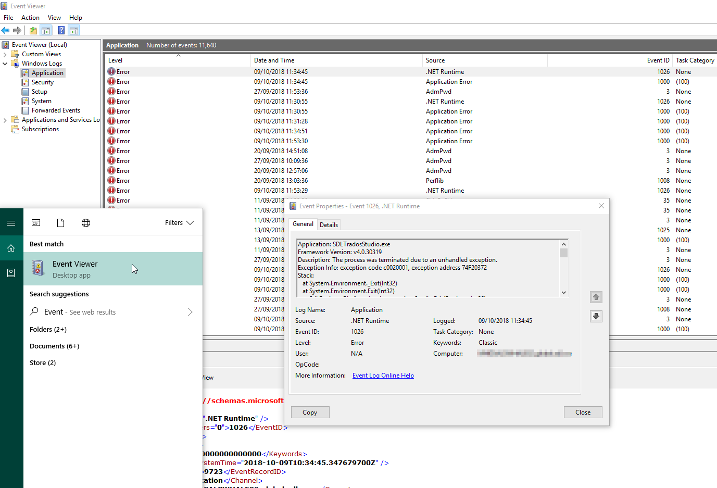
Task: Sort events by the Level column header
Action: pos(178,60)
